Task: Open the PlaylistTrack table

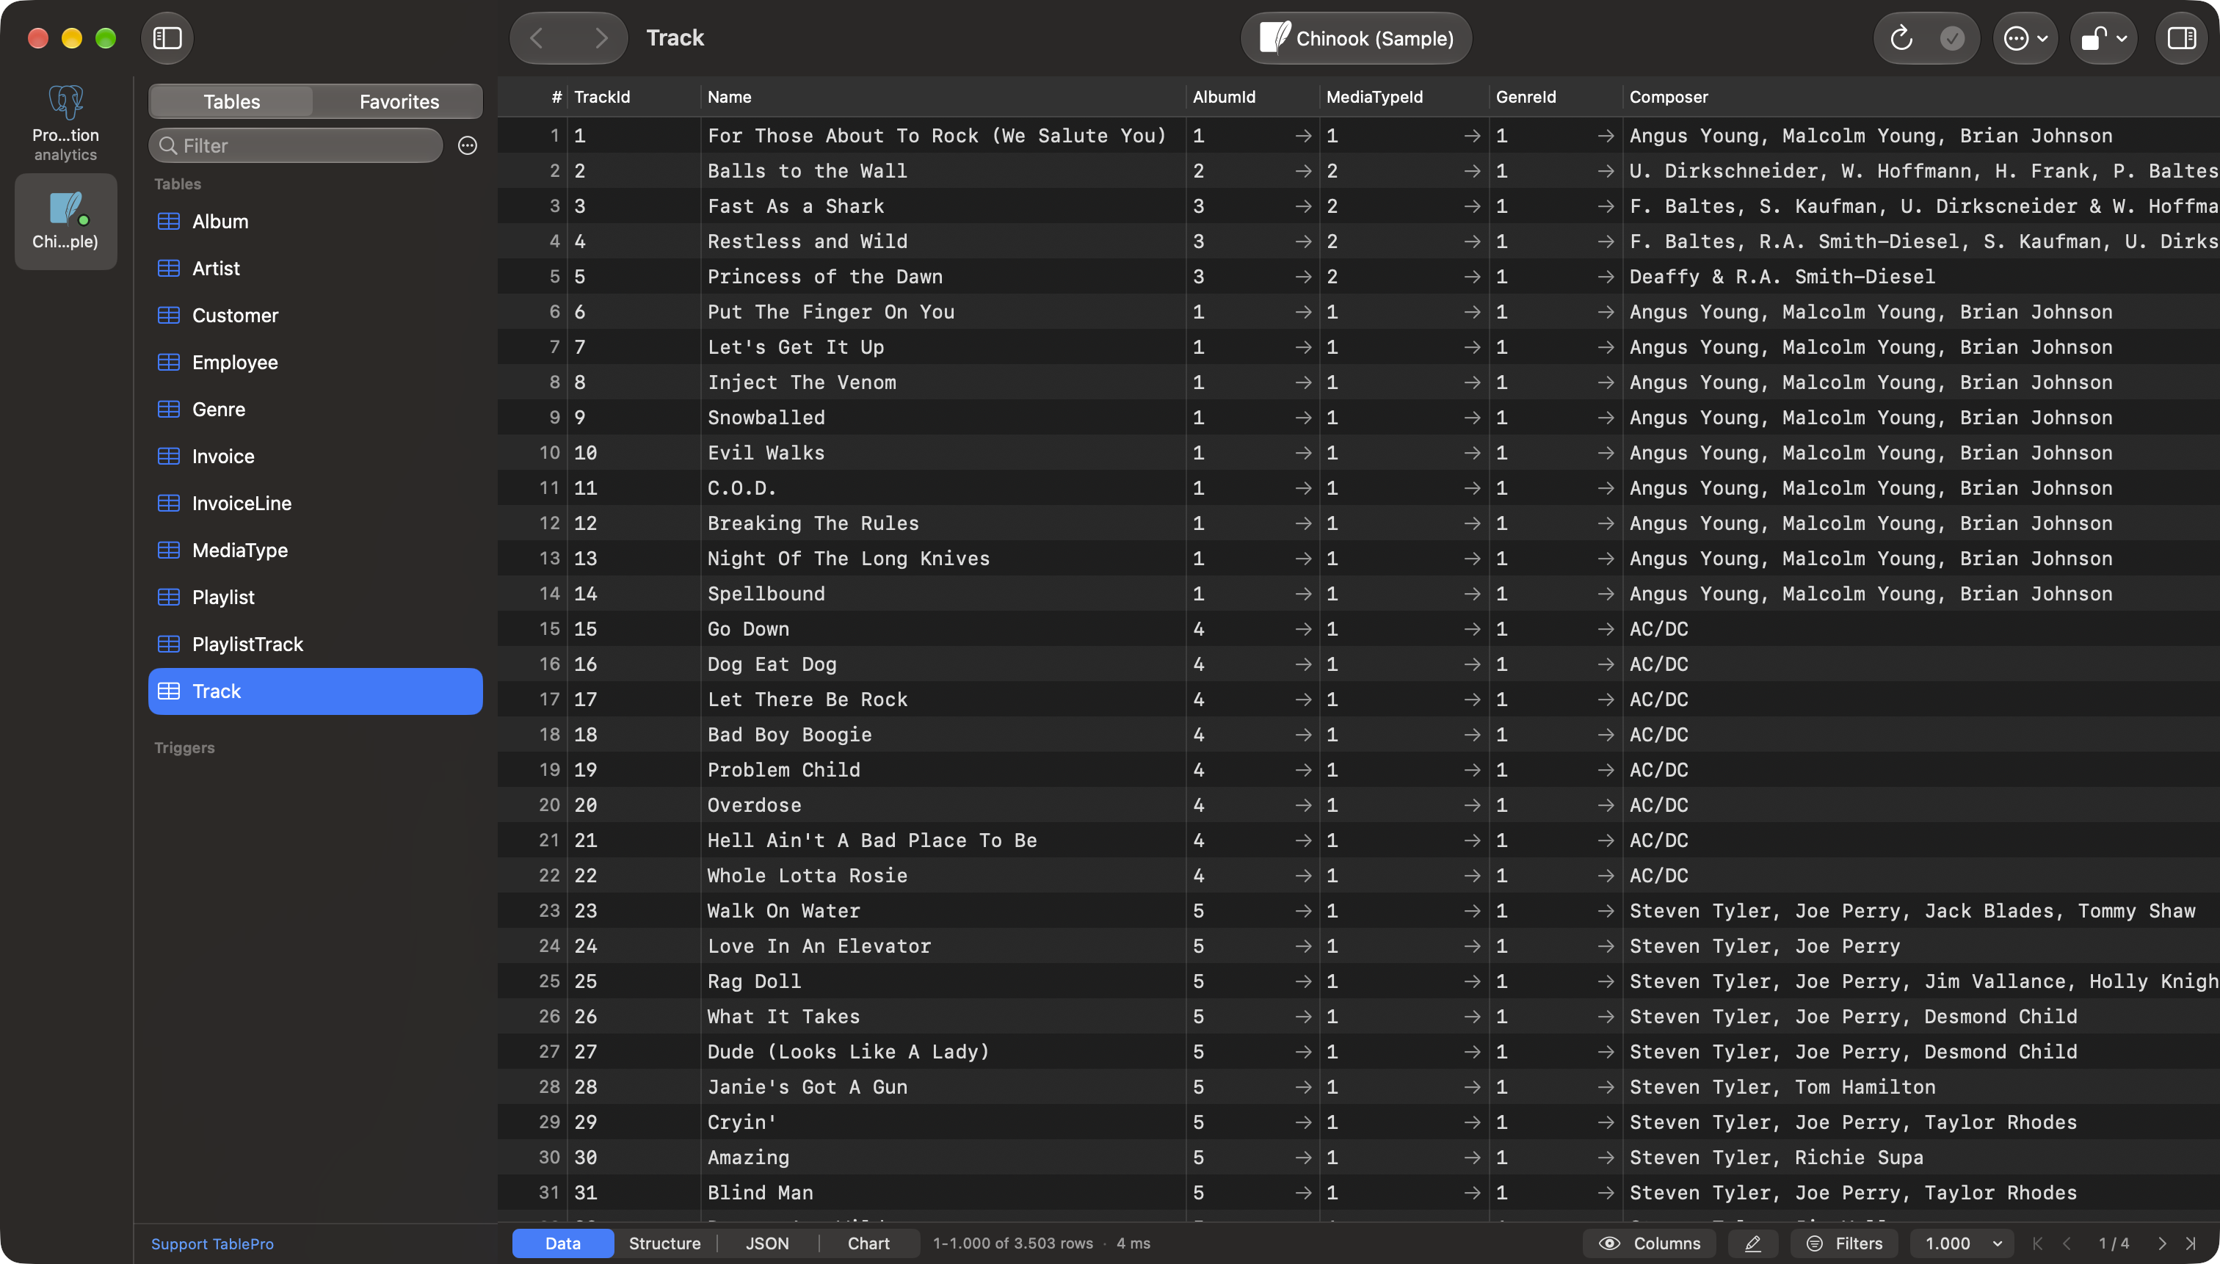Action: [315, 643]
